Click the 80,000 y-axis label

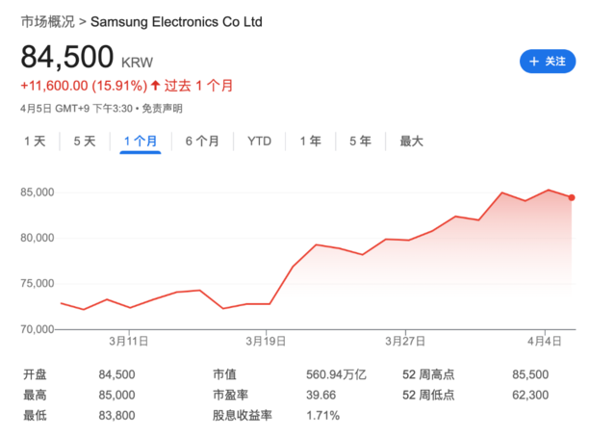pos(38,238)
